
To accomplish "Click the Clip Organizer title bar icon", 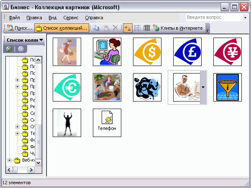I will (x=6, y=7).
